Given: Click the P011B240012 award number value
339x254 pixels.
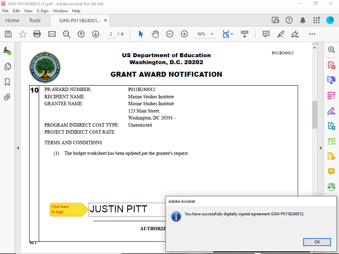Looking at the screenshot, I should [x=141, y=89].
